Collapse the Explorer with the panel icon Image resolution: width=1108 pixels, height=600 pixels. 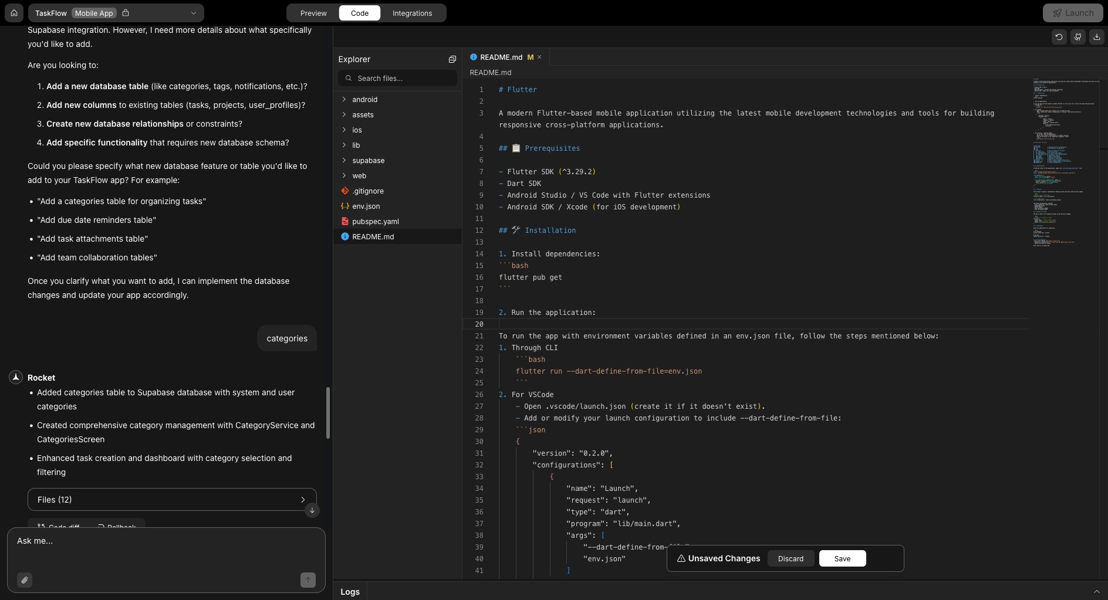point(451,59)
